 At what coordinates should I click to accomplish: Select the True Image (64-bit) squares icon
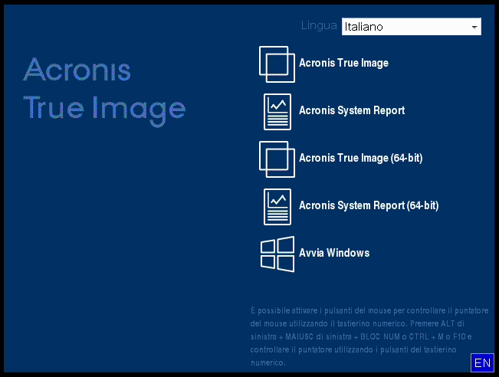277,159
